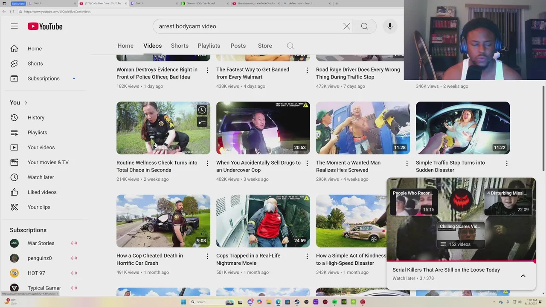
Task: Switch to YouTube Studio browser tab
Action: click(256, 3)
